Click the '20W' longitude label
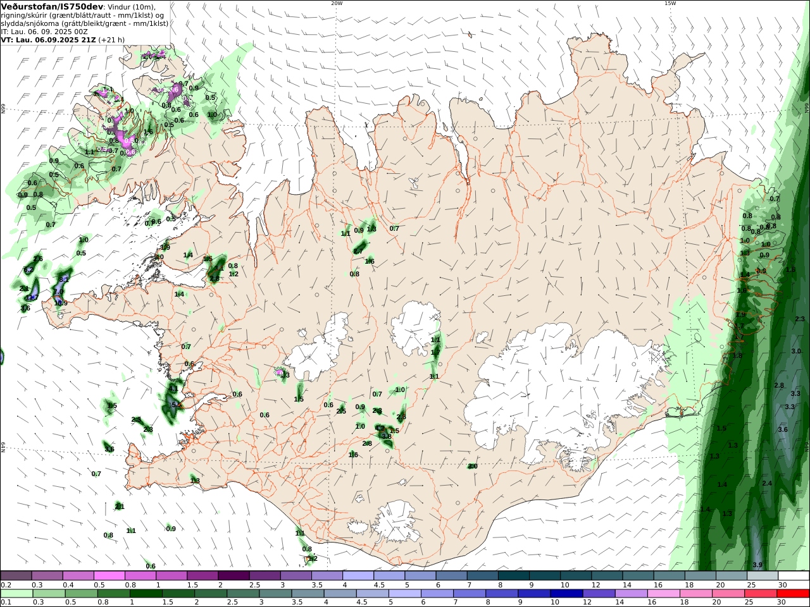810x607 pixels. pyautogui.click(x=337, y=3)
